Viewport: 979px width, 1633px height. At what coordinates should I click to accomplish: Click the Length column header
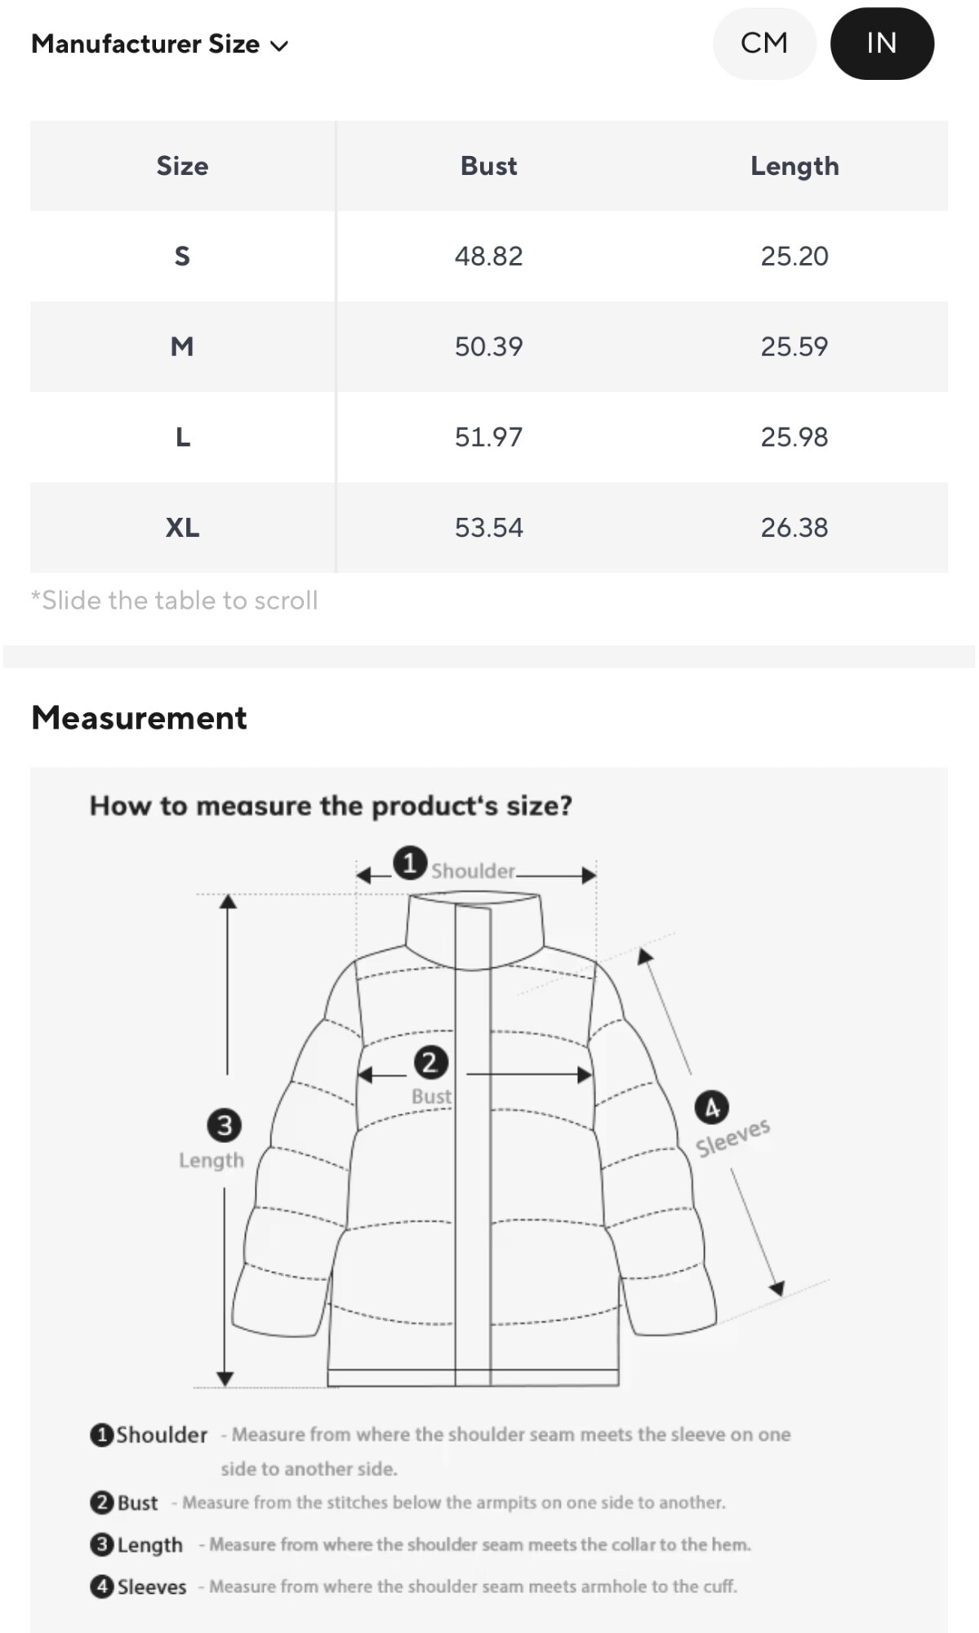pyautogui.click(x=794, y=166)
